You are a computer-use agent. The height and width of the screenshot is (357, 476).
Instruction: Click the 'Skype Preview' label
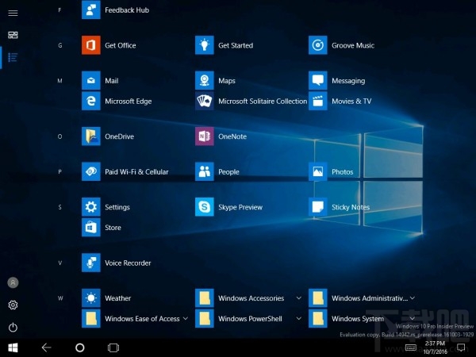coord(240,207)
